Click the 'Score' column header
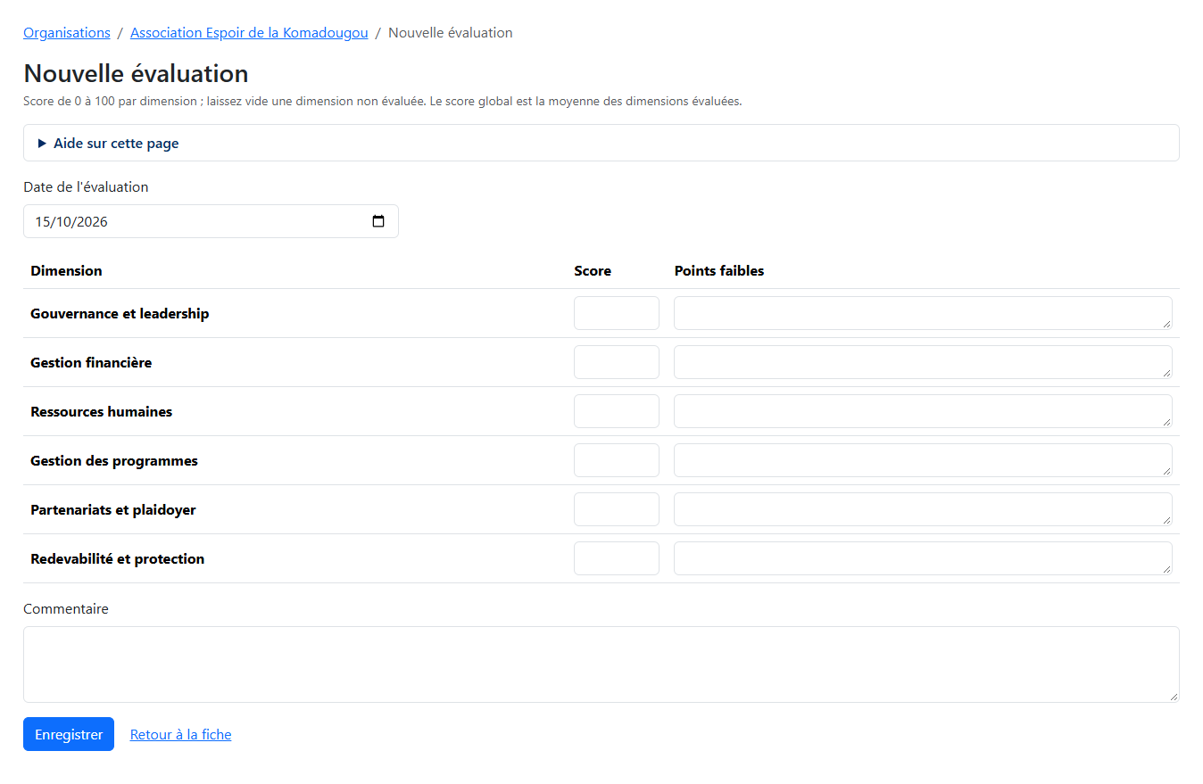The width and height of the screenshot is (1203, 784). coord(593,271)
